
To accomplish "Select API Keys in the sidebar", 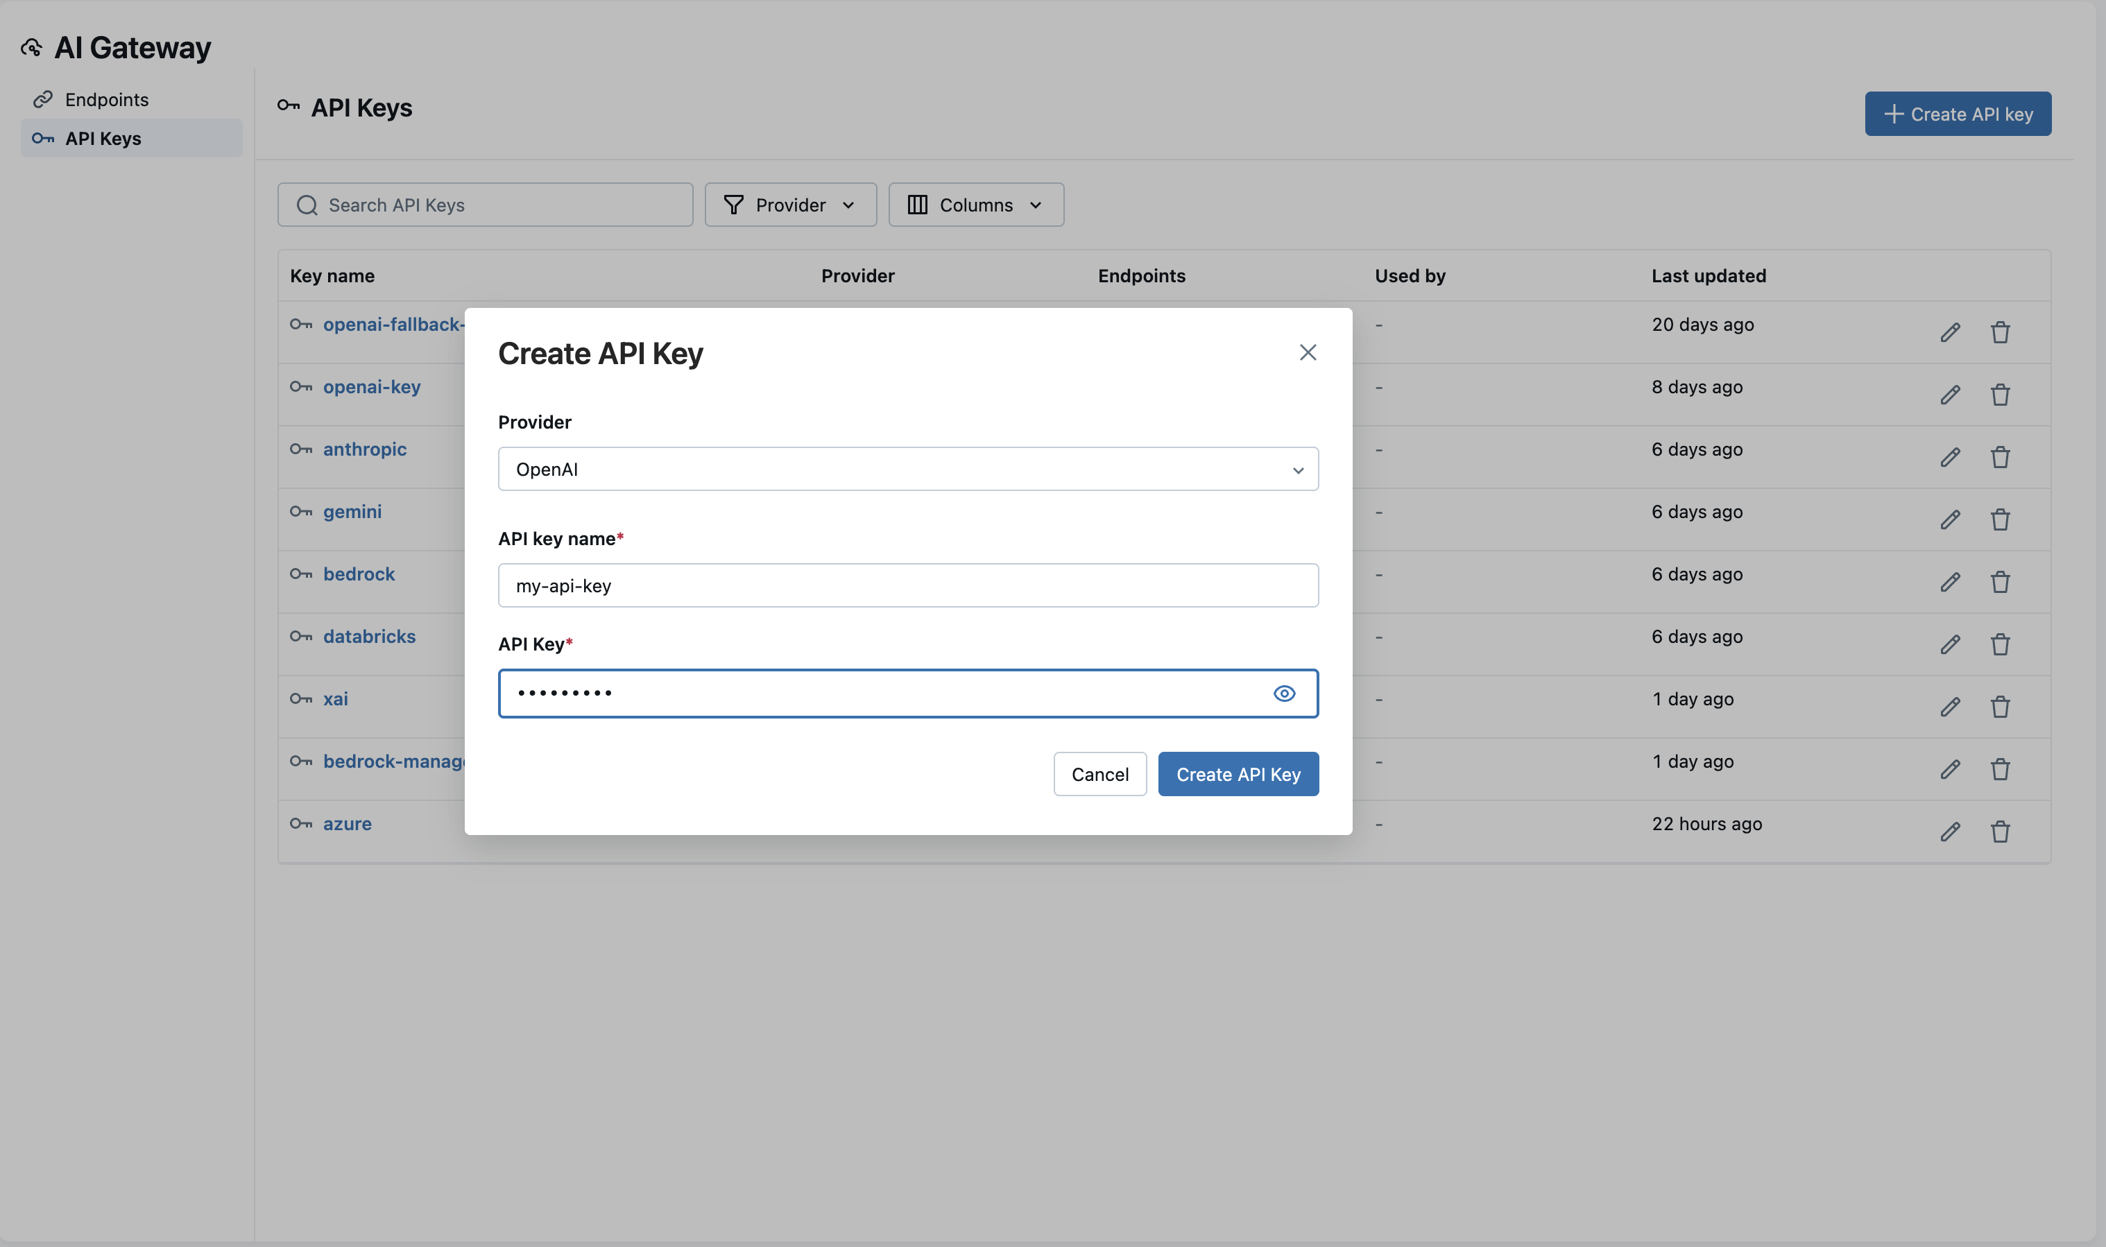I will coord(101,138).
